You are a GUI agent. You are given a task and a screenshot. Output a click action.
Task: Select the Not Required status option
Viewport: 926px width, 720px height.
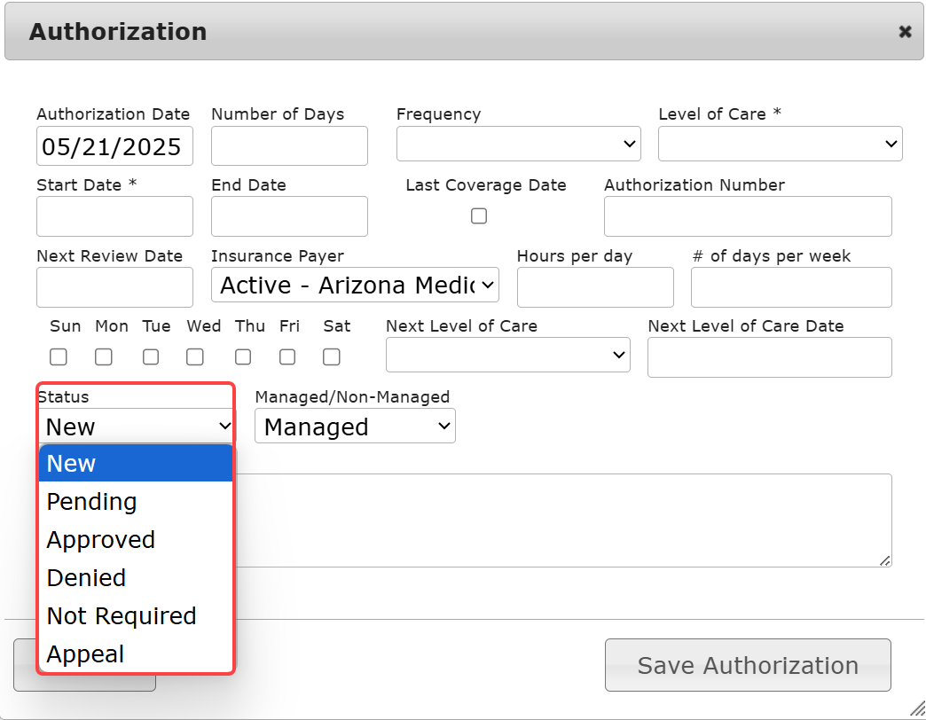pos(122,616)
